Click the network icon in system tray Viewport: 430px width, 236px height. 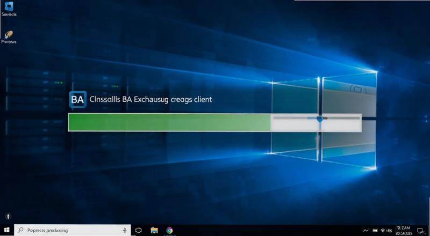coord(383,231)
